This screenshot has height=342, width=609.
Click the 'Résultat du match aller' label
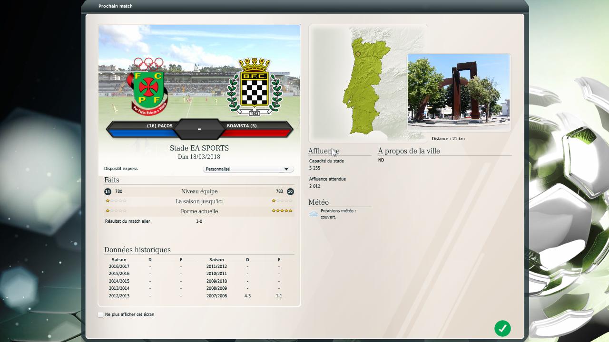pos(128,221)
